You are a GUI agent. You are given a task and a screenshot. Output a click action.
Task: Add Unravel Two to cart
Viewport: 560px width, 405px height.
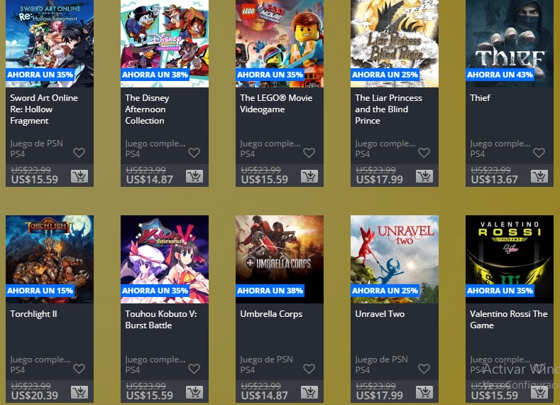tap(424, 392)
